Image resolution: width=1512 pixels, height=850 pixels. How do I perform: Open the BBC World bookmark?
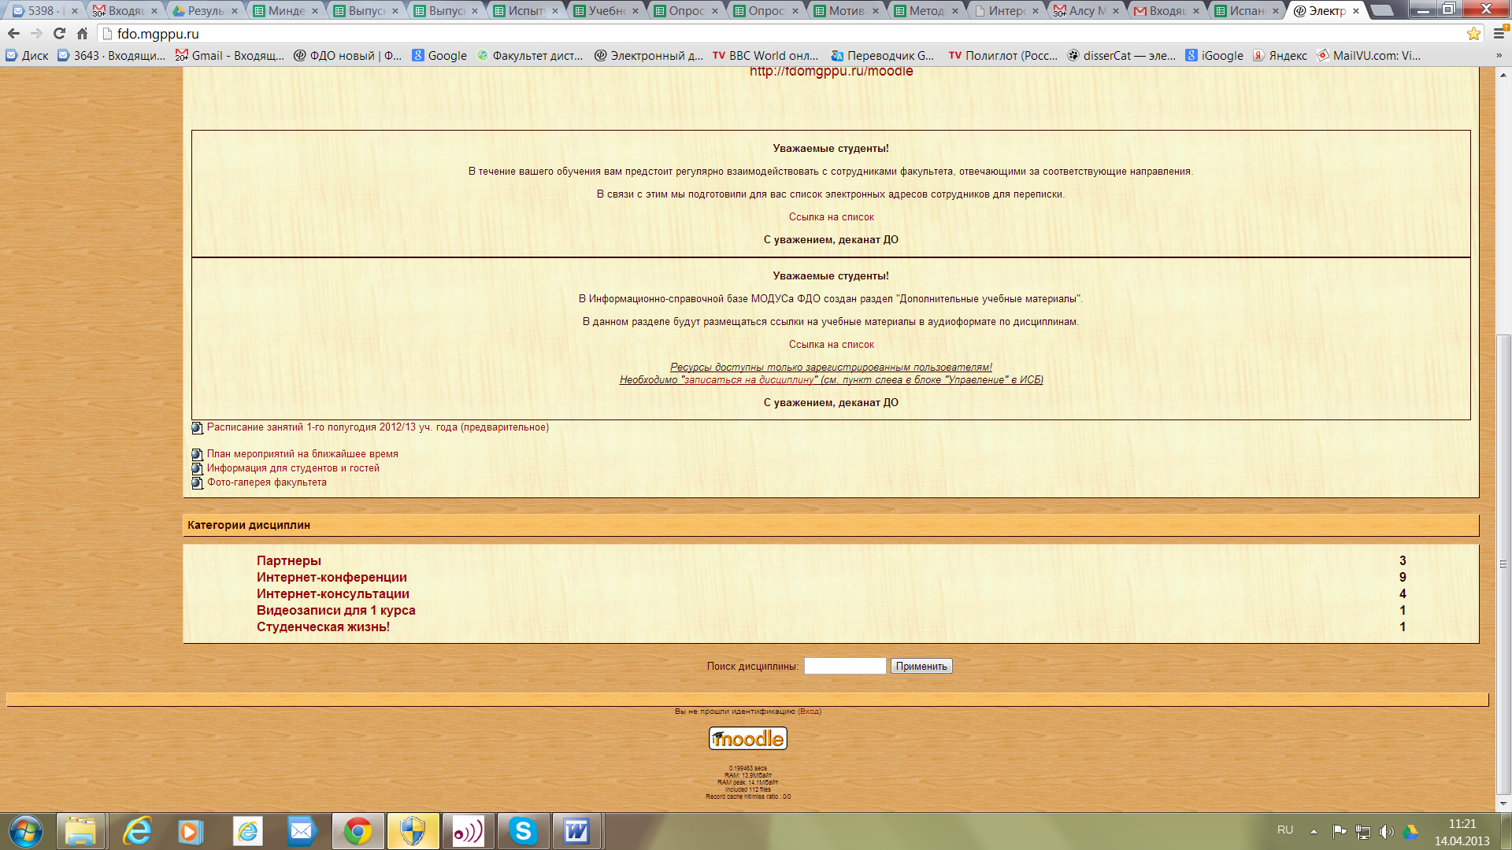point(765,56)
